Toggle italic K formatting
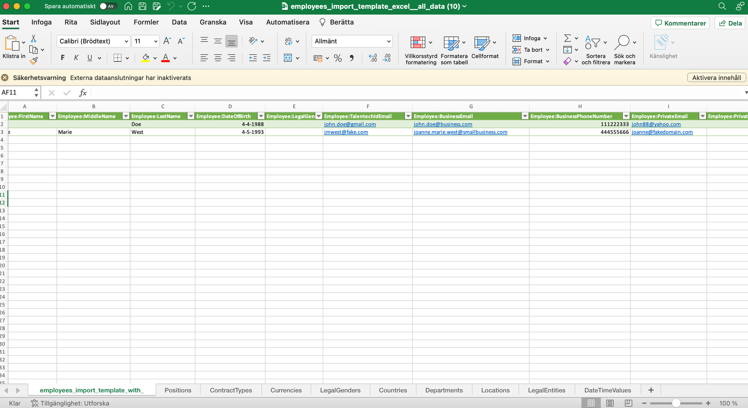Screen dimensions: 748x408 point(76,58)
